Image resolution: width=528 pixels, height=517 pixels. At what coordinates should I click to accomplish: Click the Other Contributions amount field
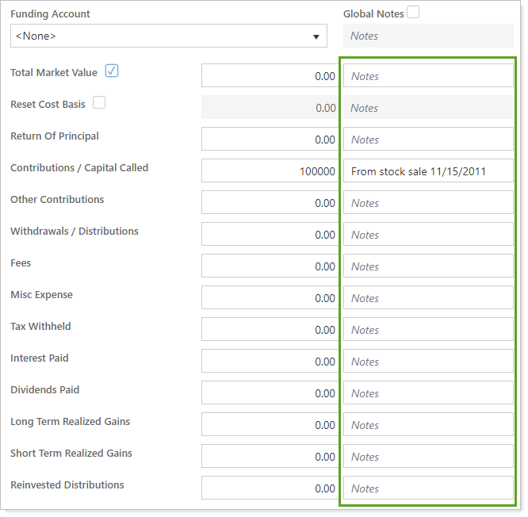click(x=270, y=203)
